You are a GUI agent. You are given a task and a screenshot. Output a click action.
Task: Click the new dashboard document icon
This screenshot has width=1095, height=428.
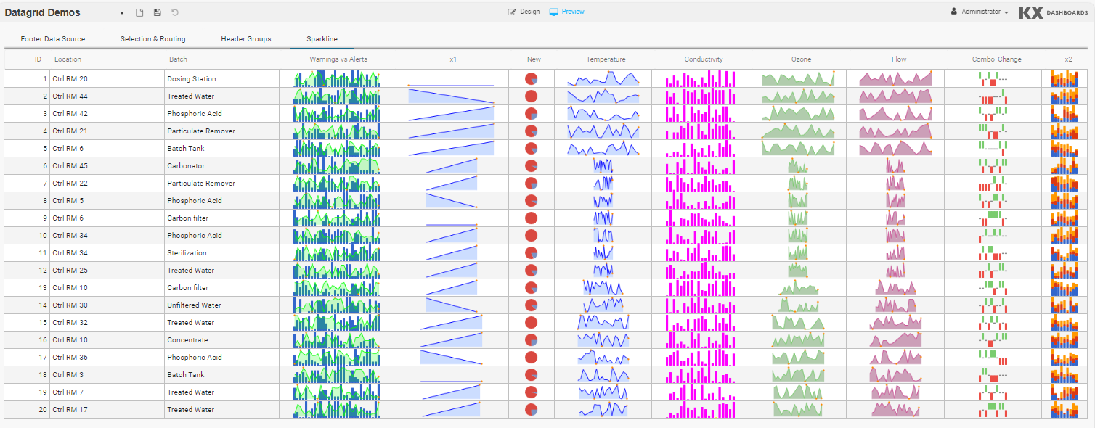coord(140,12)
